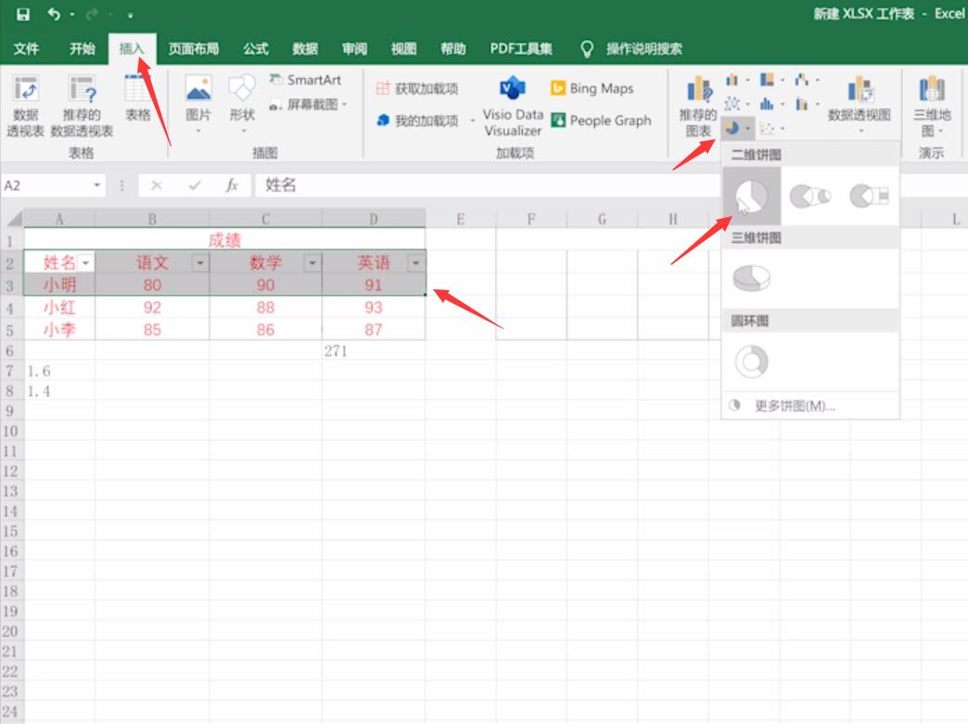Screen dimensions: 968x724
Task: Click the Name Box showing A2
Action: coord(45,185)
